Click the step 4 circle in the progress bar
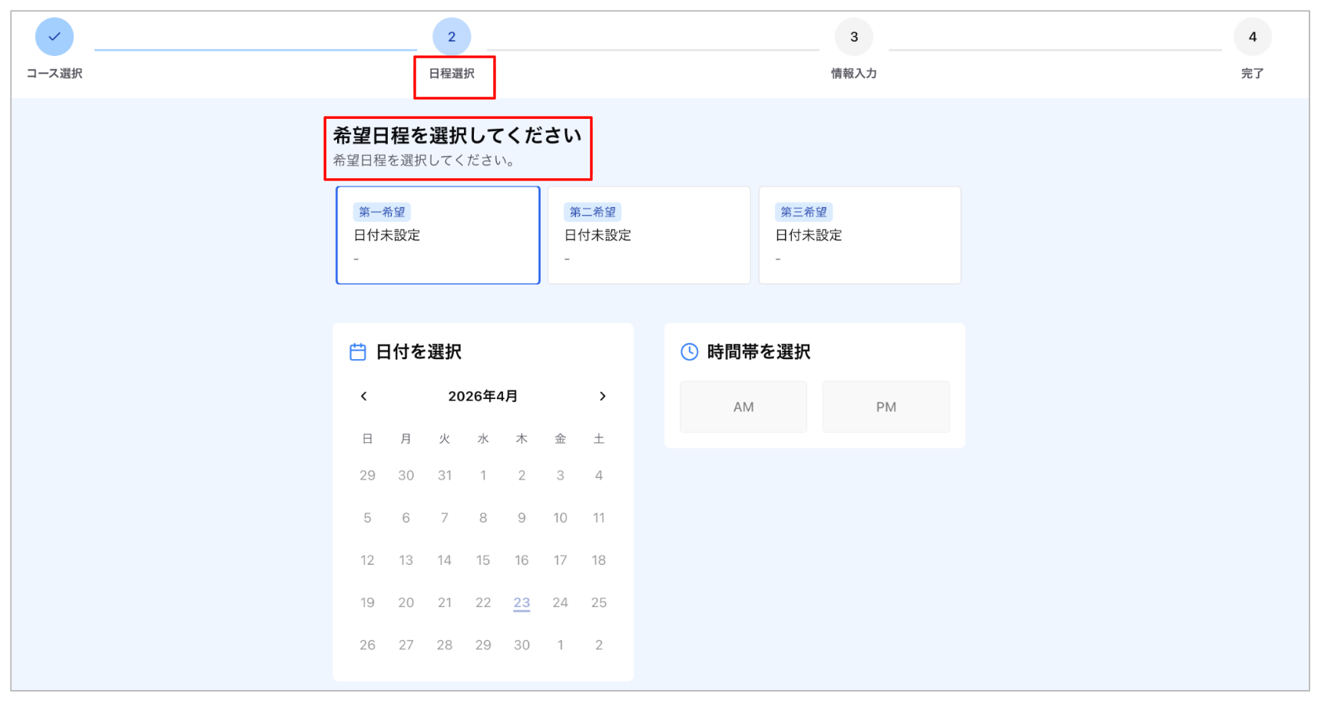Viewport: 1321px width, 703px height. (1253, 35)
